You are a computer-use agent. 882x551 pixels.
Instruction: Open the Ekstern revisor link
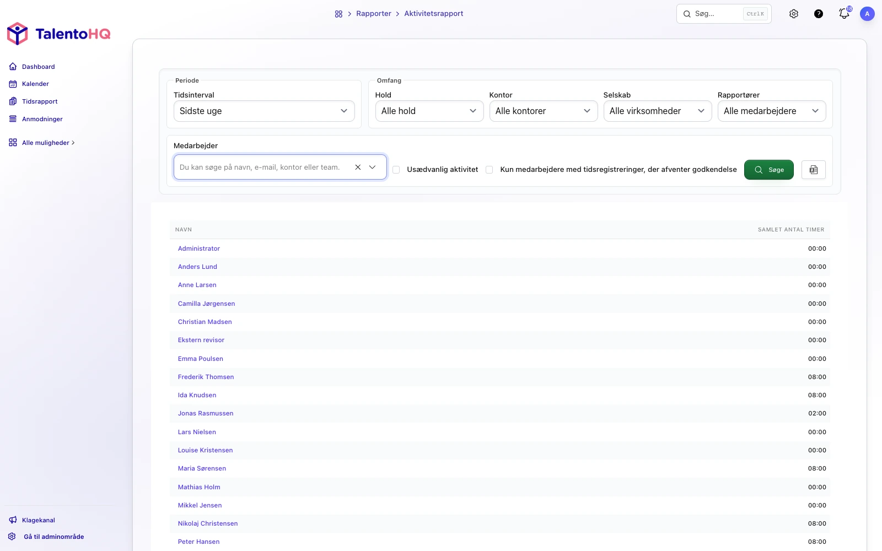pyautogui.click(x=201, y=340)
